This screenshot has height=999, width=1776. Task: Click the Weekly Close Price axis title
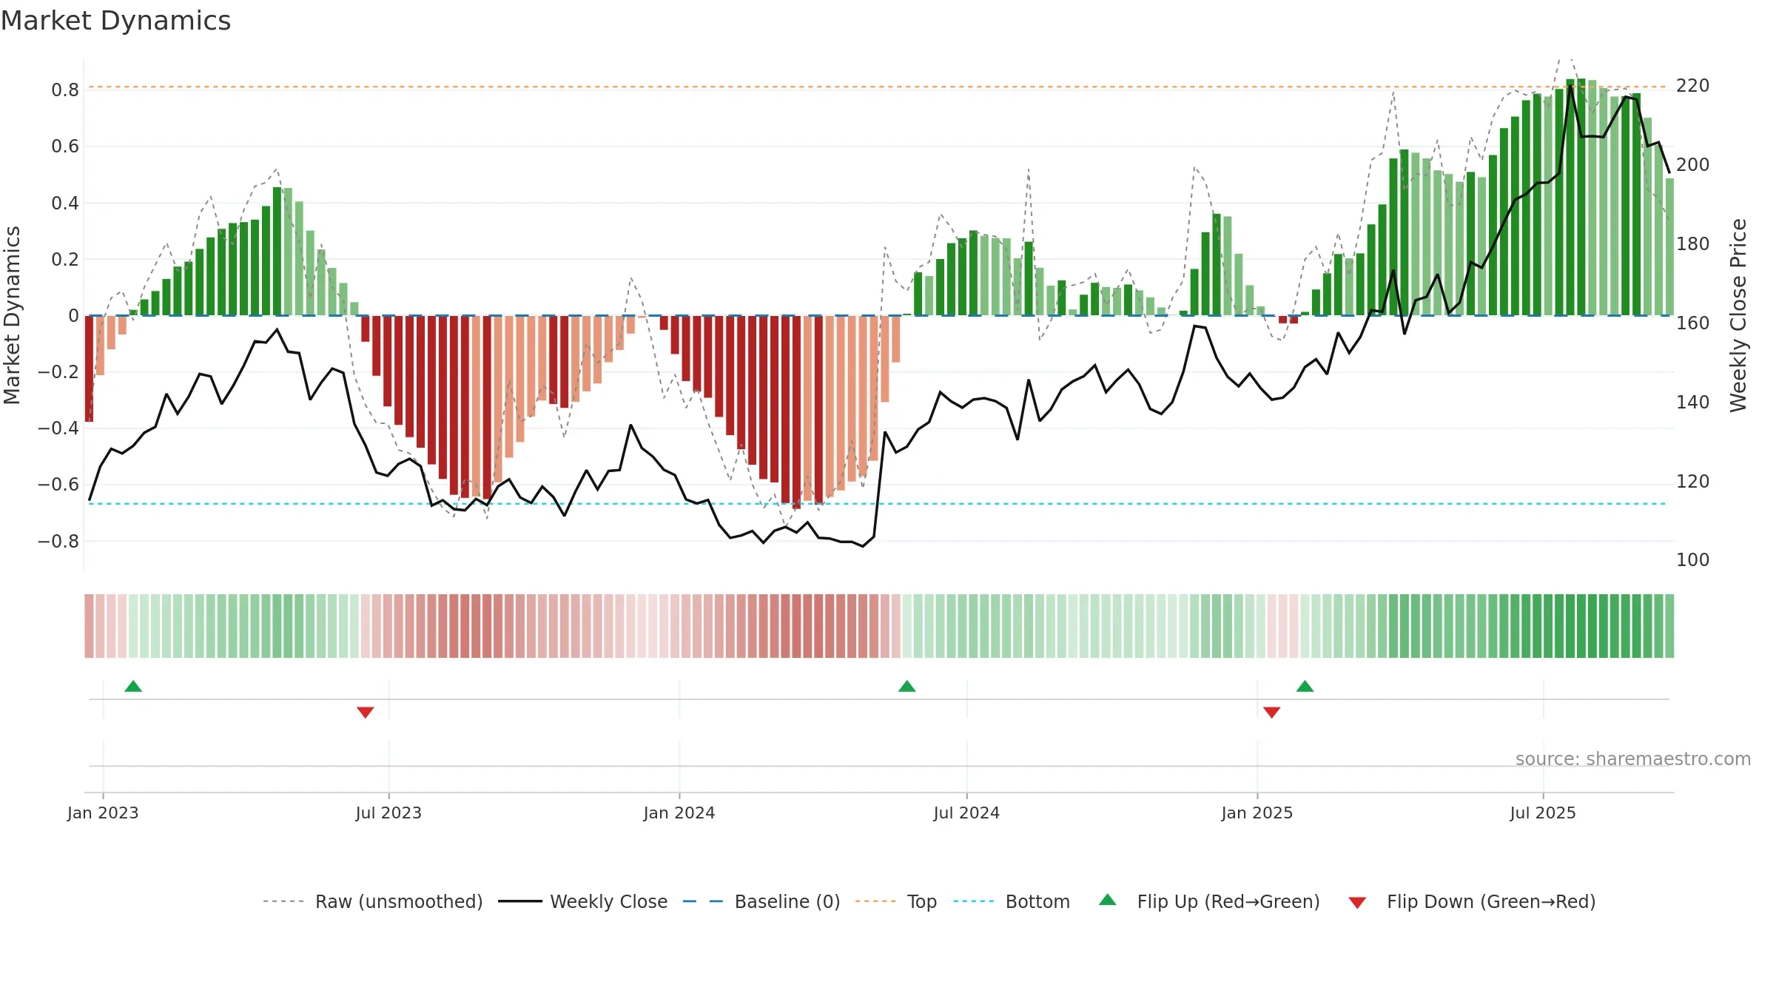[1738, 315]
